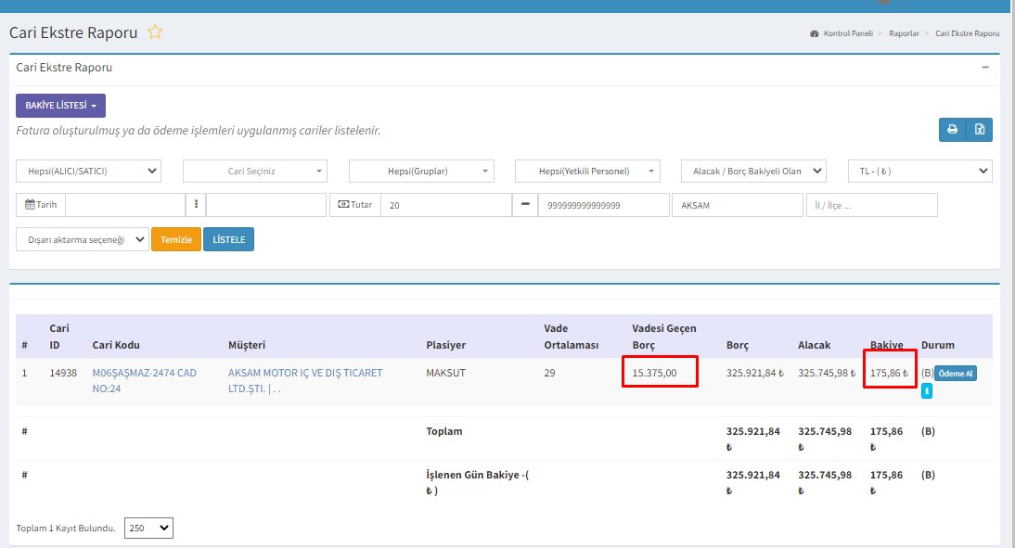Click the print icon button
Screen dimensions: 1015x548
(x=952, y=130)
